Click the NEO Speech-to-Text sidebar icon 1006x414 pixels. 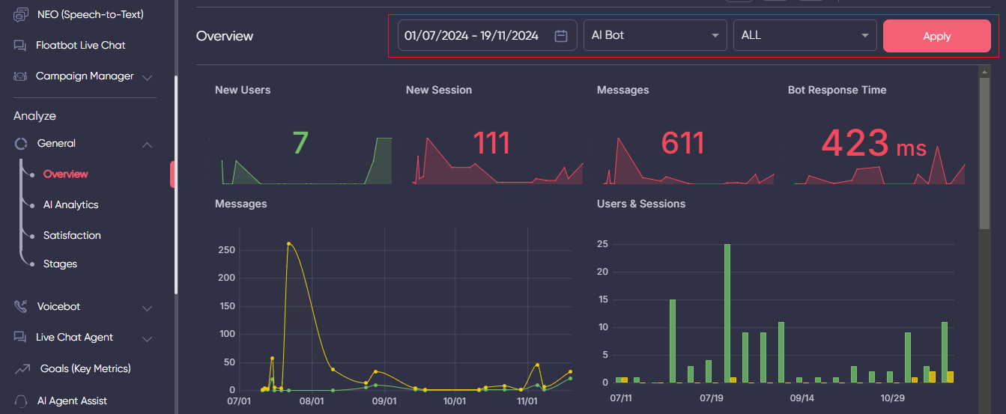tap(20, 14)
